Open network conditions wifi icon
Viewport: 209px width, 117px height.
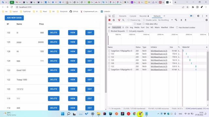coord(176,20)
